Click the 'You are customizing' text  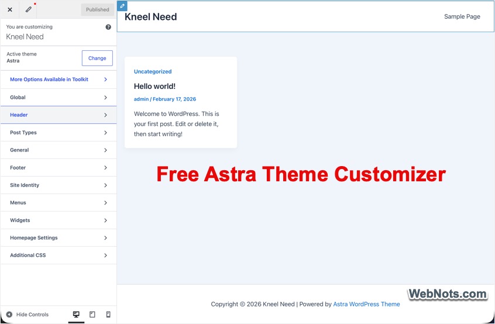click(x=29, y=27)
